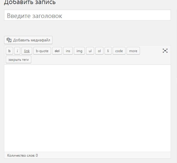Image resolution: width=177 pixels, height=163 pixels.
Task: Insert italic tag with i button
Action: tap(17, 51)
